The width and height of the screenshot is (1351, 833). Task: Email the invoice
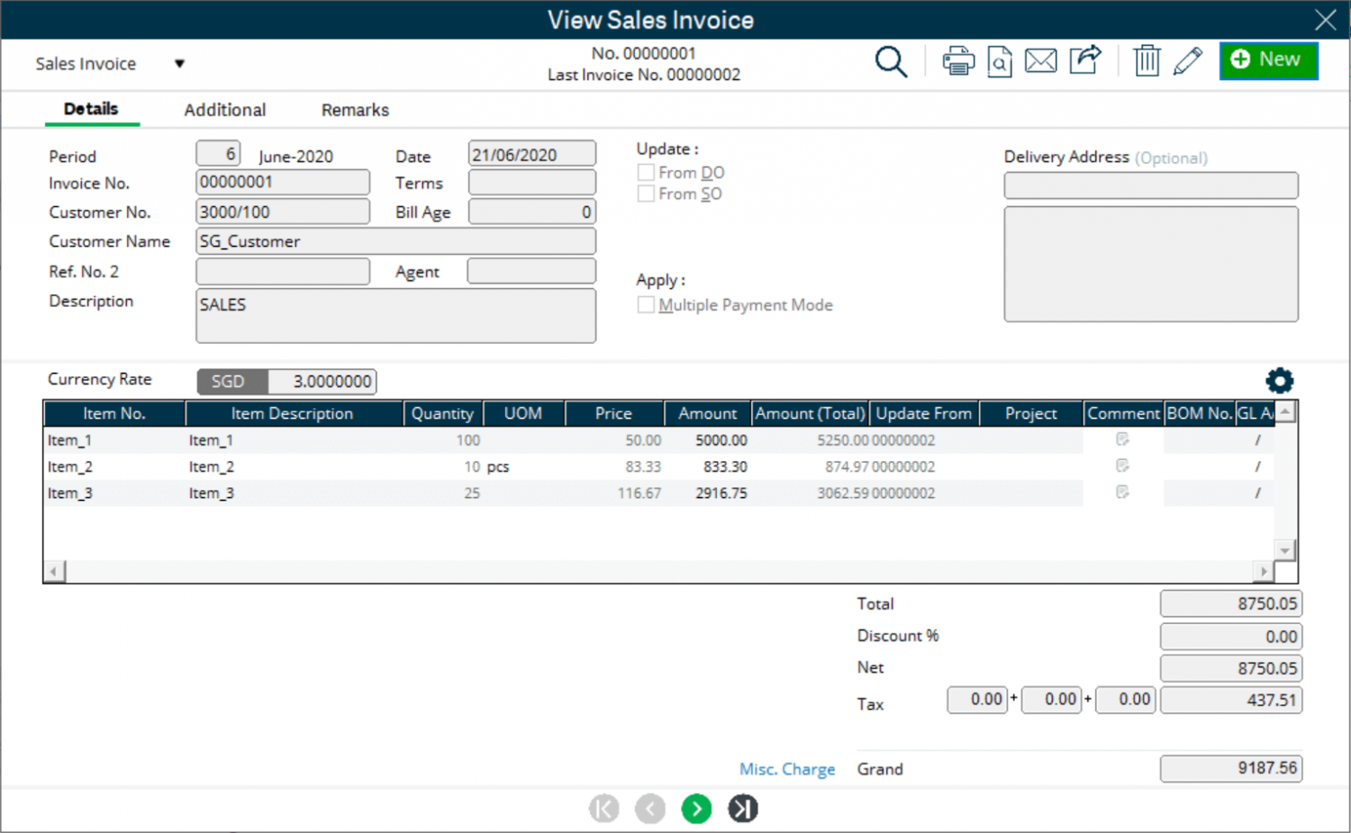1041,61
